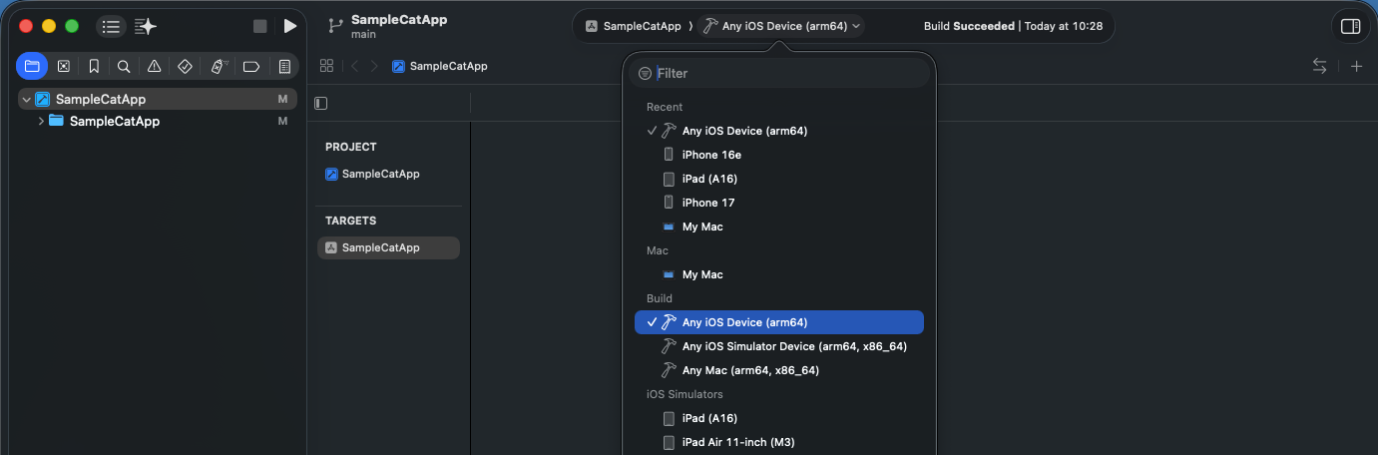Go back in editor history
The height and width of the screenshot is (455, 1378).
click(354, 66)
